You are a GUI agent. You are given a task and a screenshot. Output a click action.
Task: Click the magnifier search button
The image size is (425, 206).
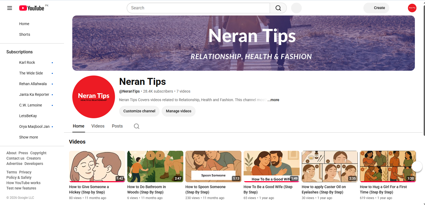coord(278,8)
